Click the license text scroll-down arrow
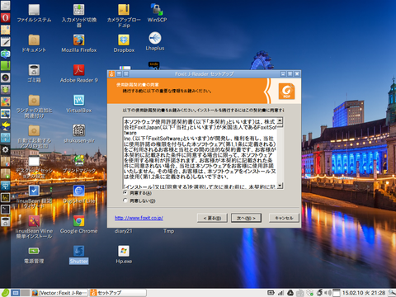396x297 pixels. (x=280, y=186)
